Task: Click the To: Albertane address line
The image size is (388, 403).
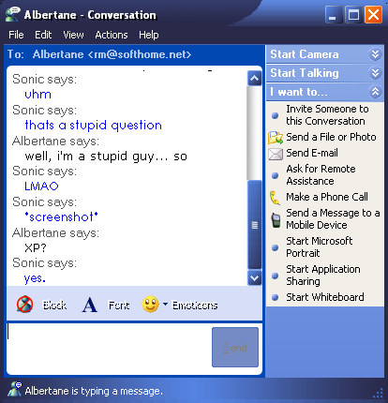Action: pos(99,54)
